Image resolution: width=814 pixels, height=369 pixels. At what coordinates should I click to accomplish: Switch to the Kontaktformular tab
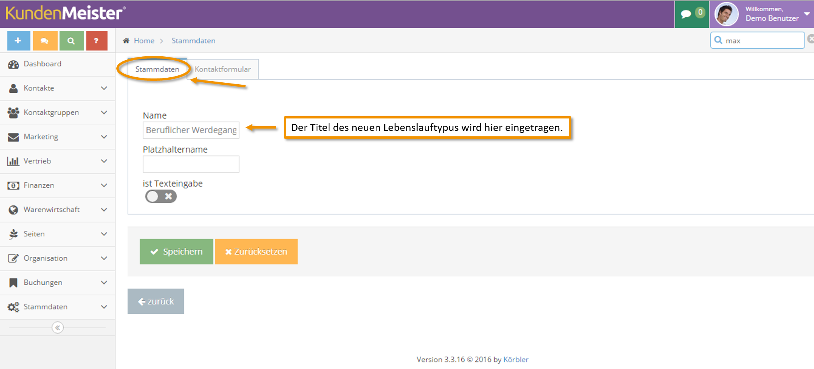pyautogui.click(x=222, y=69)
